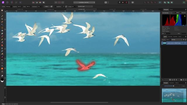This screenshot has width=187, height=105.
Task: Open the document title dropdown
Action: pyautogui.click(x=84, y=2)
